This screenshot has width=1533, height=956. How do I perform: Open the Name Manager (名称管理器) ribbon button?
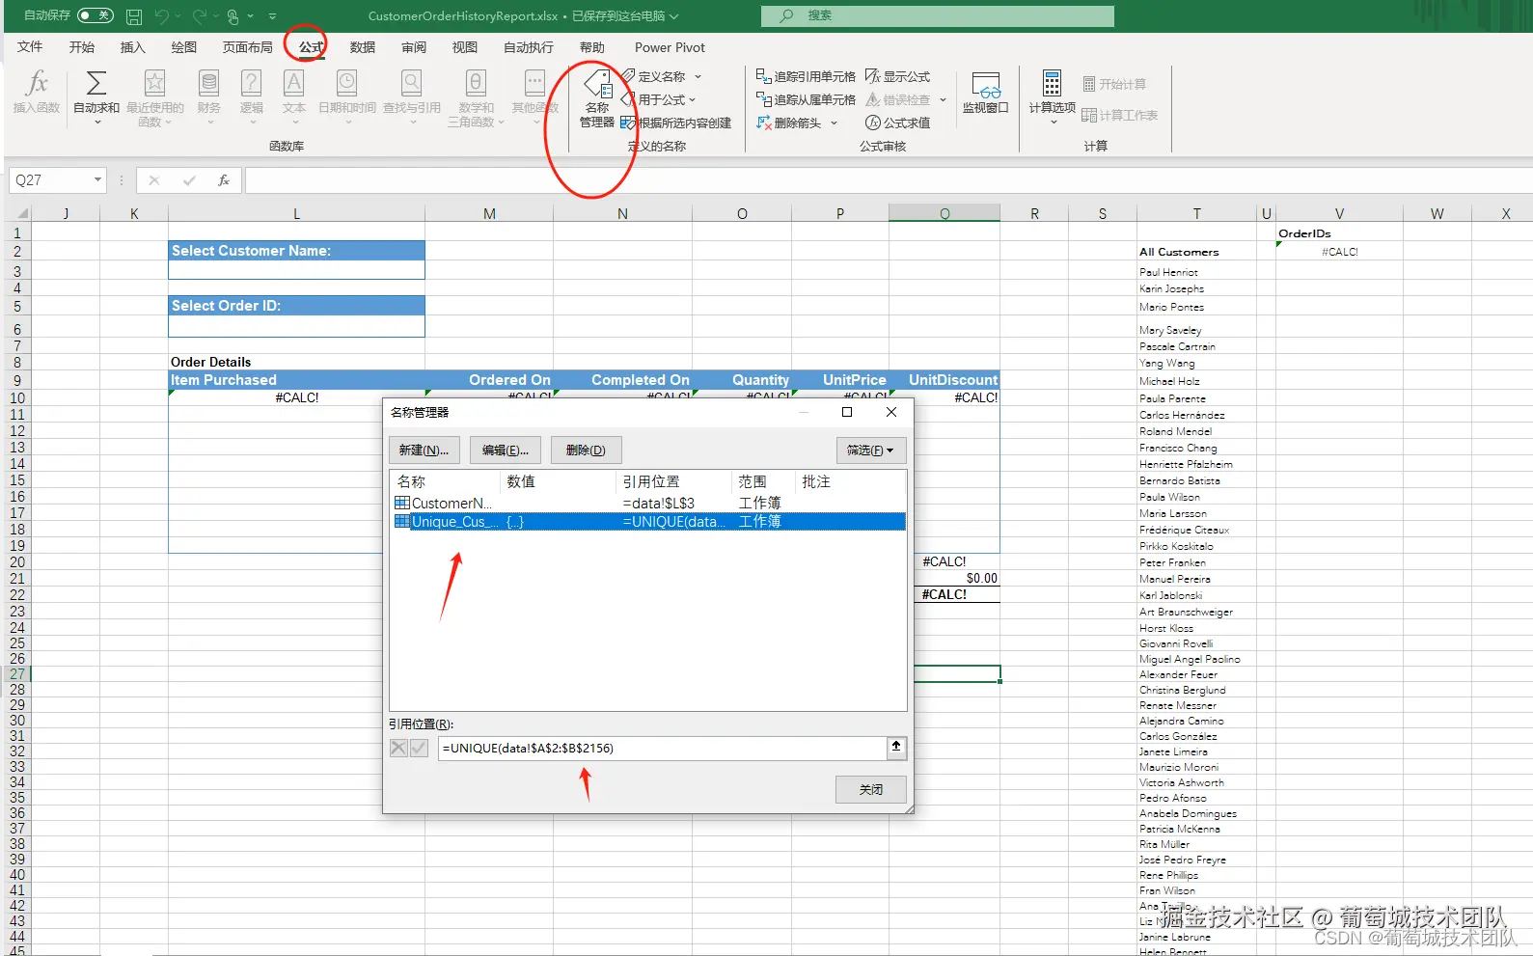click(x=597, y=98)
